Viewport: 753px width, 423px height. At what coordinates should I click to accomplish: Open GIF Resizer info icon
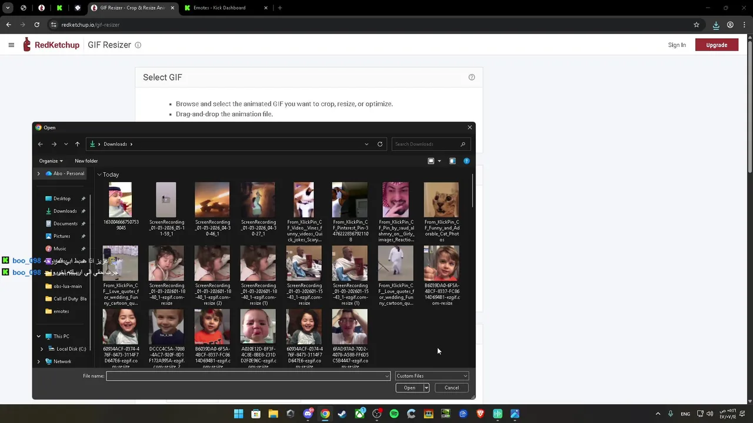pyautogui.click(x=138, y=45)
